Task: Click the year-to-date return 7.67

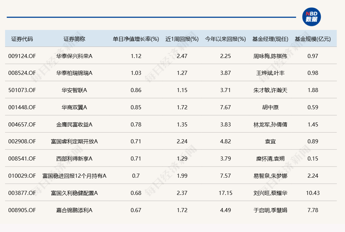Action: coord(225,107)
